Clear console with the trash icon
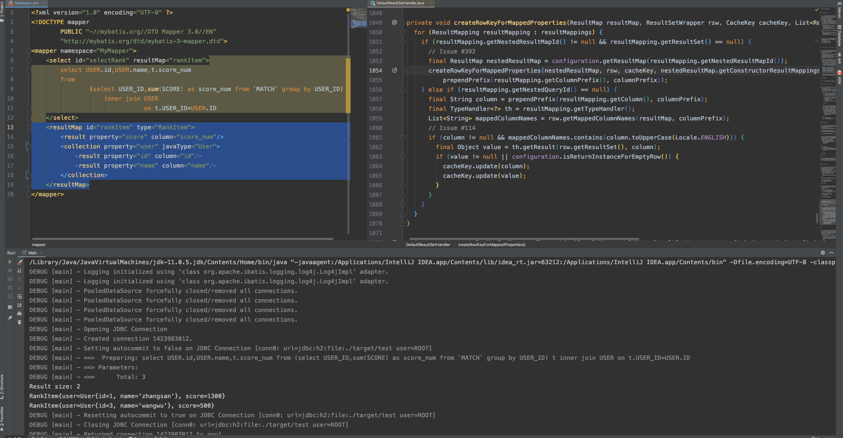This screenshot has height=438, width=843. click(19, 322)
